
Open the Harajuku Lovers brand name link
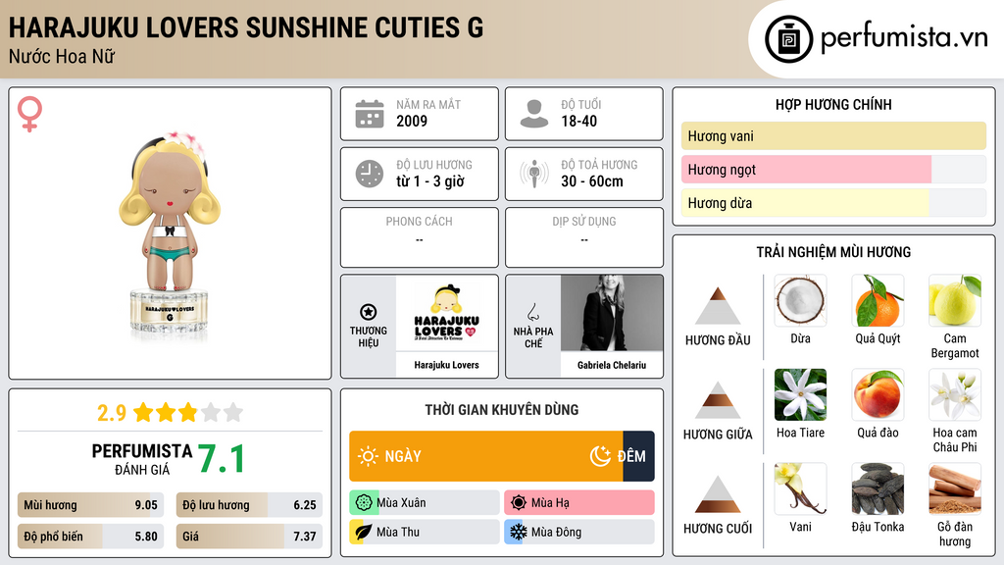click(x=446, y=365)
